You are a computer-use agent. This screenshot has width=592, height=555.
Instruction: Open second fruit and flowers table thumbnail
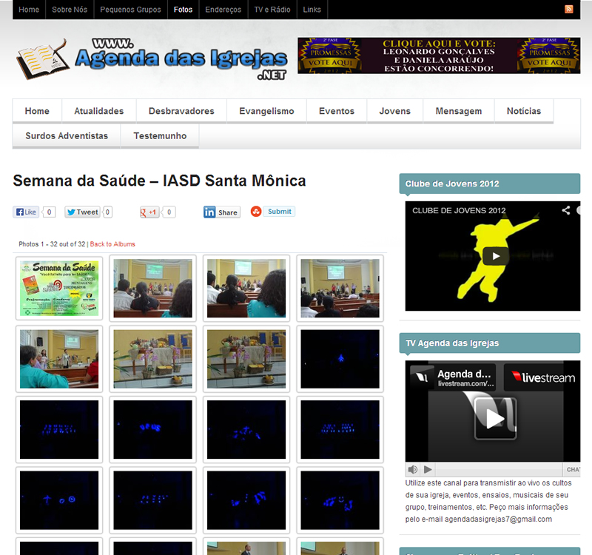click(246, 359)
